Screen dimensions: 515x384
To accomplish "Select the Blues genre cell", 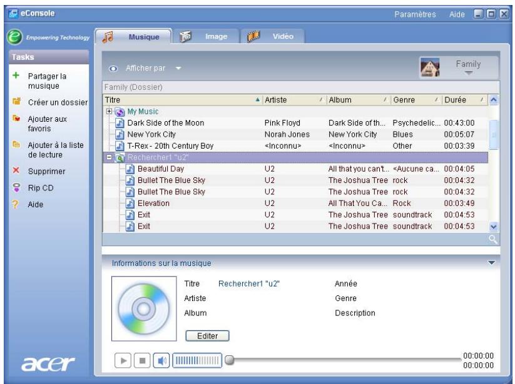I will [402, 135].
